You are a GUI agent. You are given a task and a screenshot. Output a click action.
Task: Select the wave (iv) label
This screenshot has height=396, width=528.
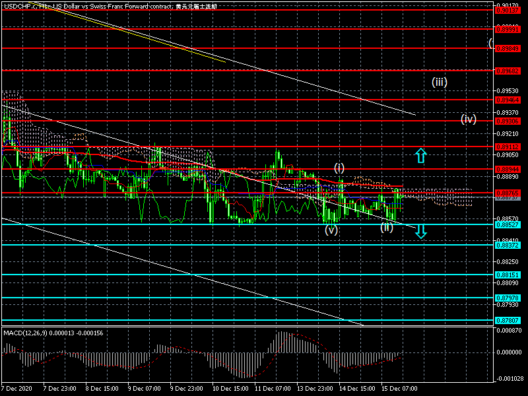pos(469,119)
